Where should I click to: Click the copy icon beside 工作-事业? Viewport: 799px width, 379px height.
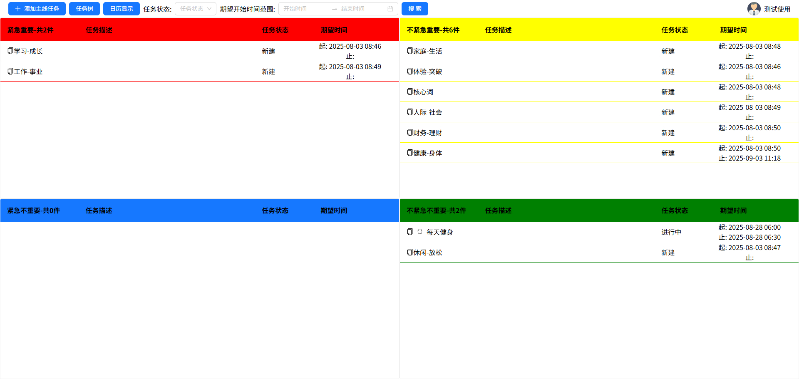[x=10, y=71]
